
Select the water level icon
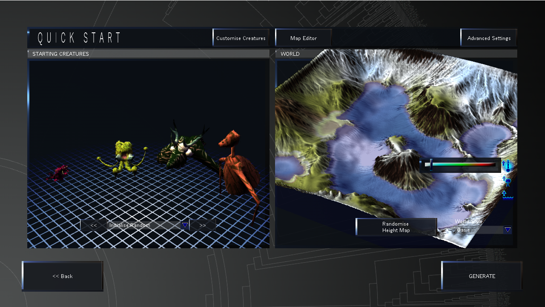click(507, 195)
